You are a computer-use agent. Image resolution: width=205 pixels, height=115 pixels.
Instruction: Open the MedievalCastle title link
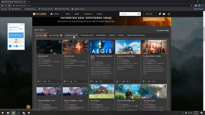[x=43, y=56]
